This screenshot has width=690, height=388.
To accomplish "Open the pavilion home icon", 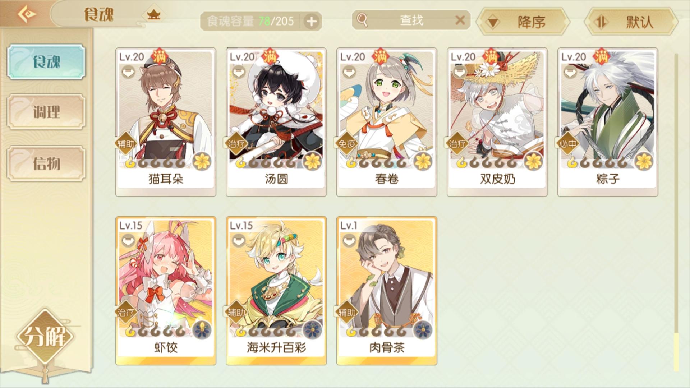I will (x=153, y=15).
